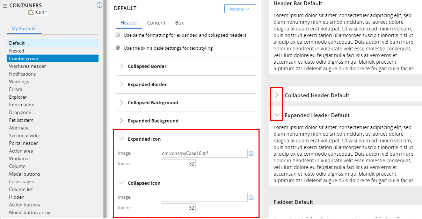Image resolution: width=422 pixels, height=219 pixels.
Task: Select the Workarea header format
Action: click(x=28, y=66)
